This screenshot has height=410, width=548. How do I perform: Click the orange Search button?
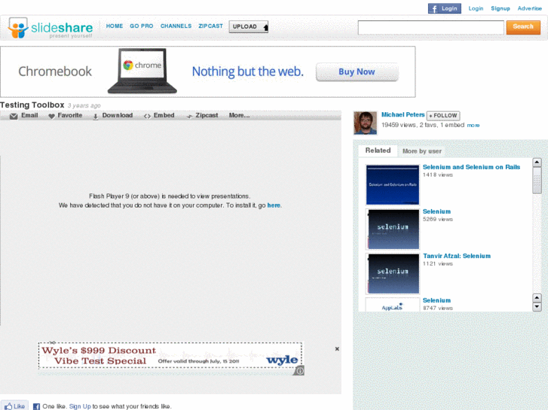[x=523, y=27]
